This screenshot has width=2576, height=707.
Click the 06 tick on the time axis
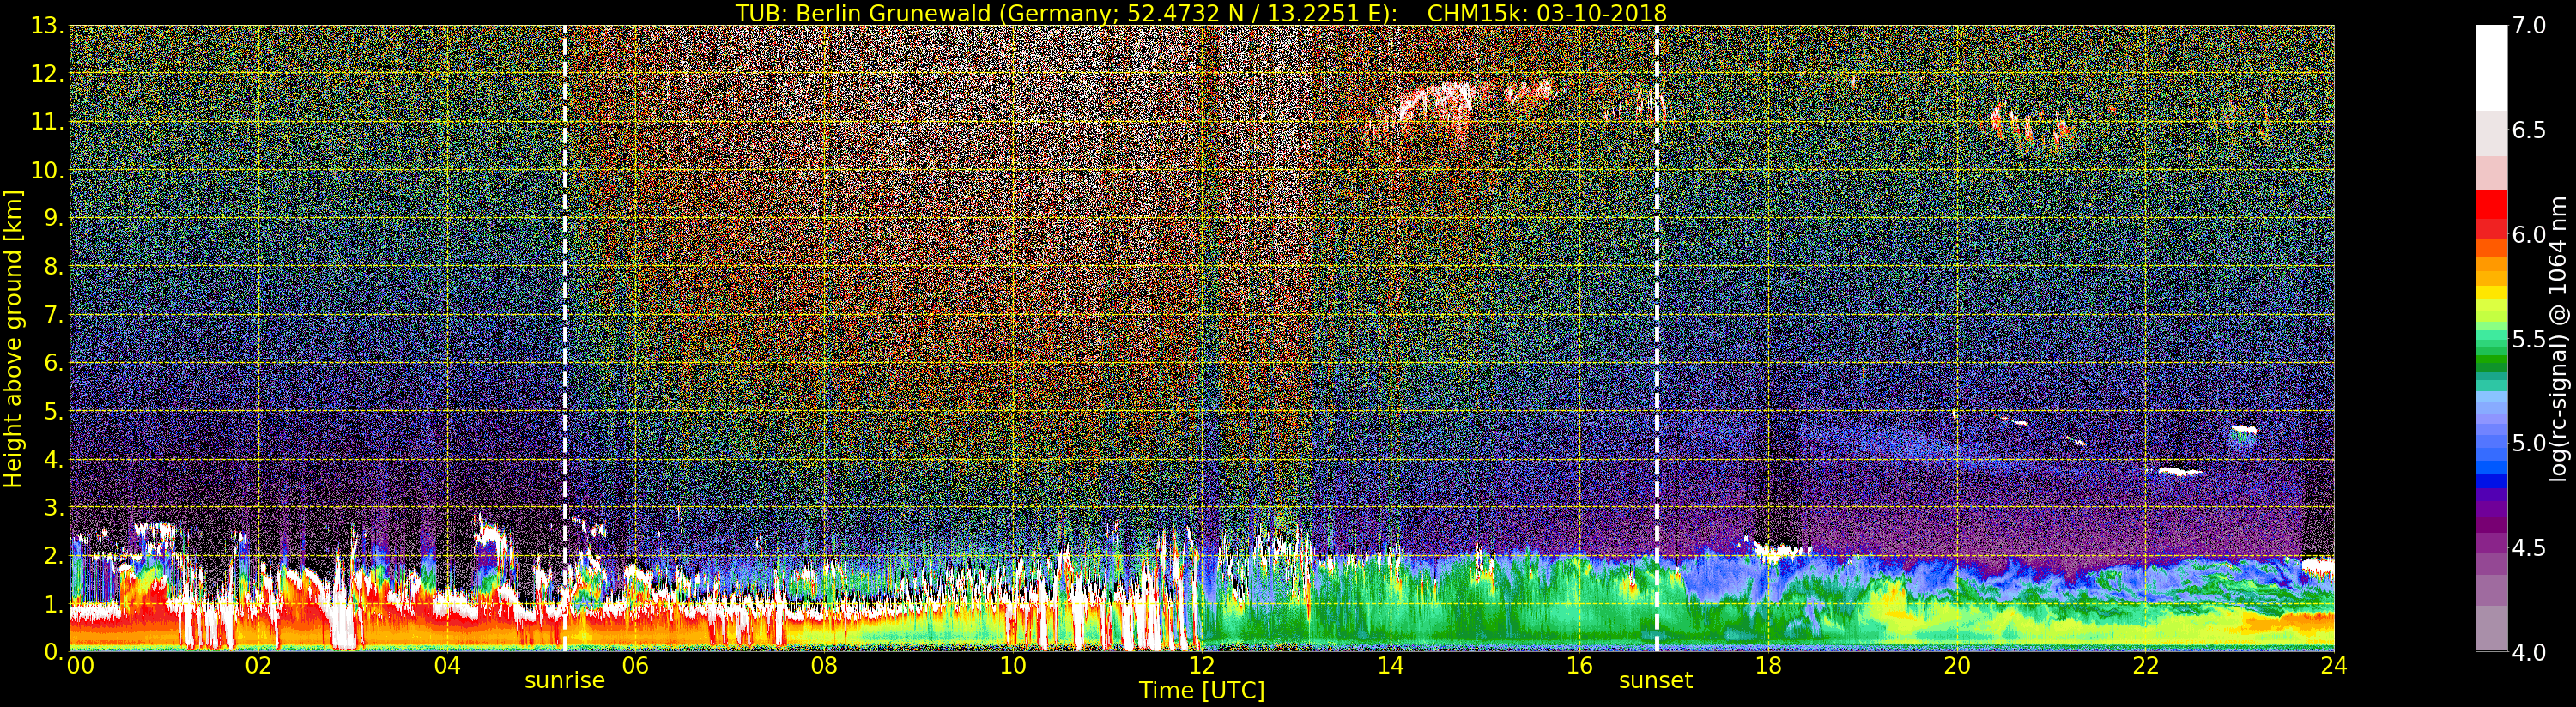[636, 665]
